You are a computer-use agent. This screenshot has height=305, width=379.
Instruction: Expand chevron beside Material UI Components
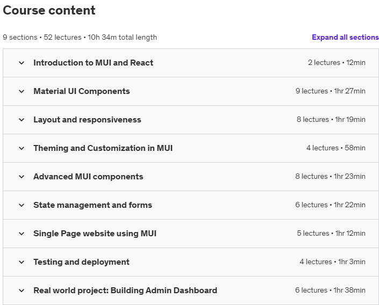coord(22,91)
